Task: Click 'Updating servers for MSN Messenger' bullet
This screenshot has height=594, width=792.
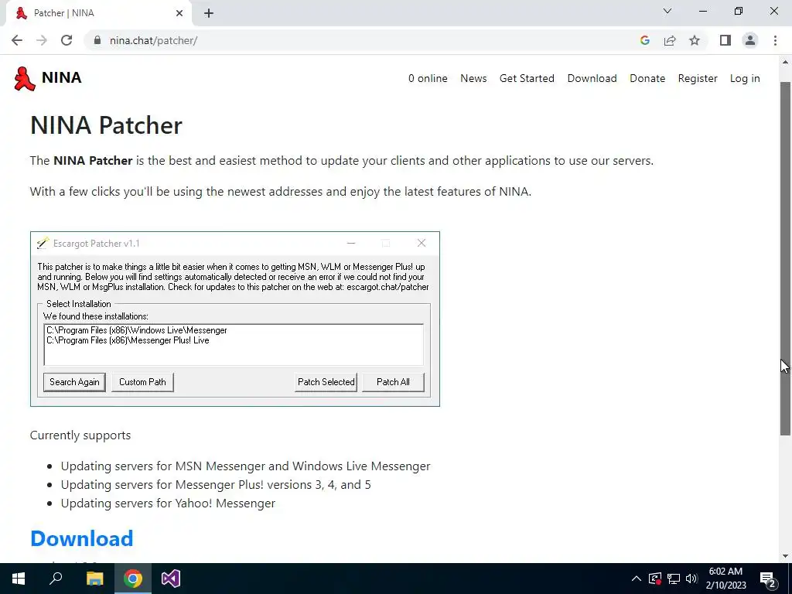Action: click(x=245, y=466)
